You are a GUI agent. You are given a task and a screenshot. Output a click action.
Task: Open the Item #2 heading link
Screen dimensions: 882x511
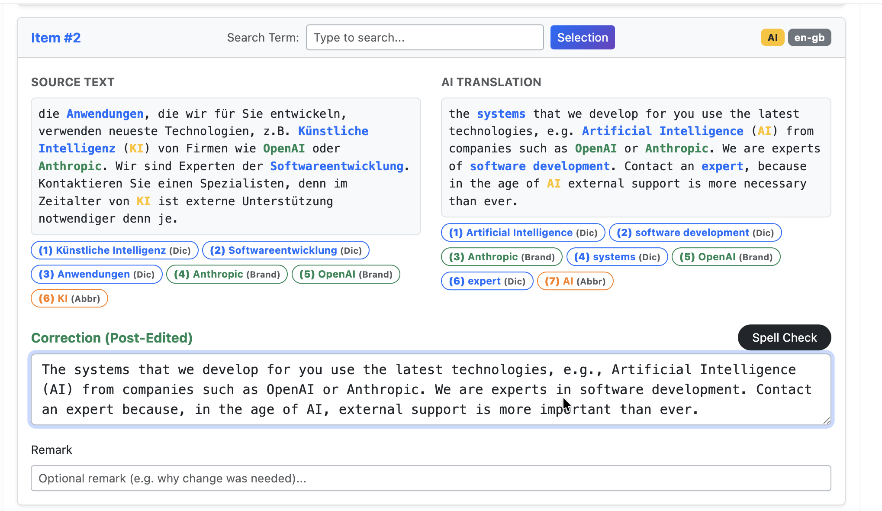tap(56, 38)
